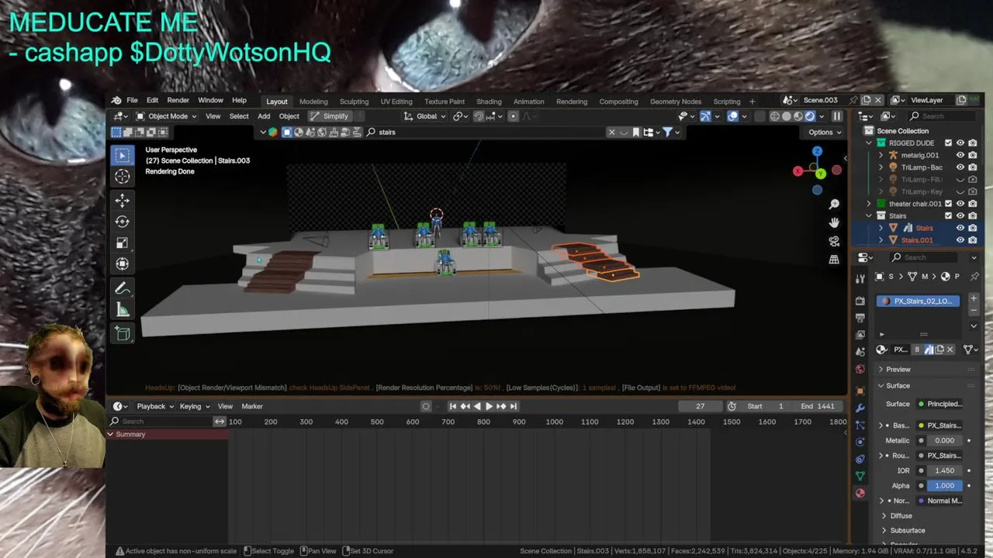Select the Add Cube tool
Screen dimensions: 993x558
click(x=122, y=334)
